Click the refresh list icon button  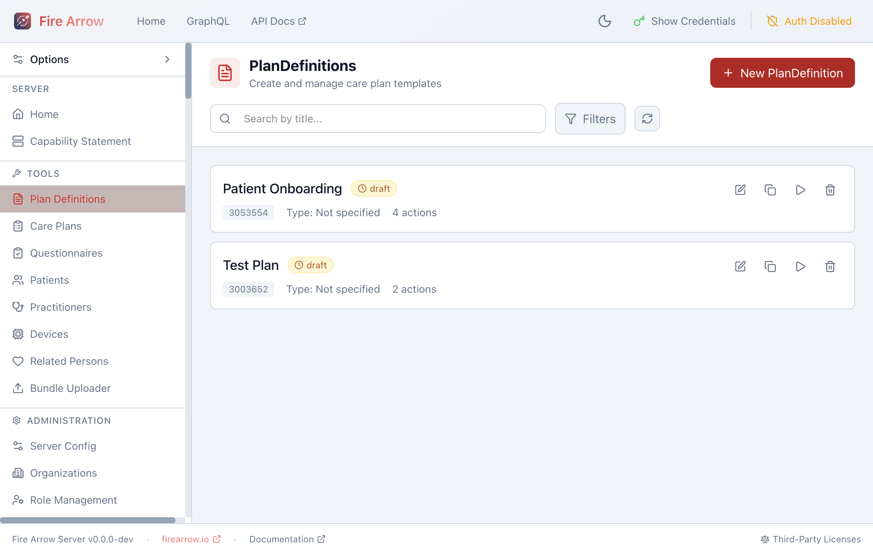[x=647, y=119]
